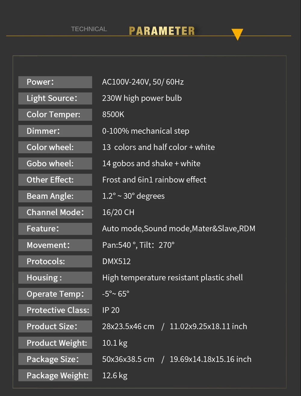The image size is (301, 396).
Task: Click the Feature label cell
Action: tap(55, 229)
